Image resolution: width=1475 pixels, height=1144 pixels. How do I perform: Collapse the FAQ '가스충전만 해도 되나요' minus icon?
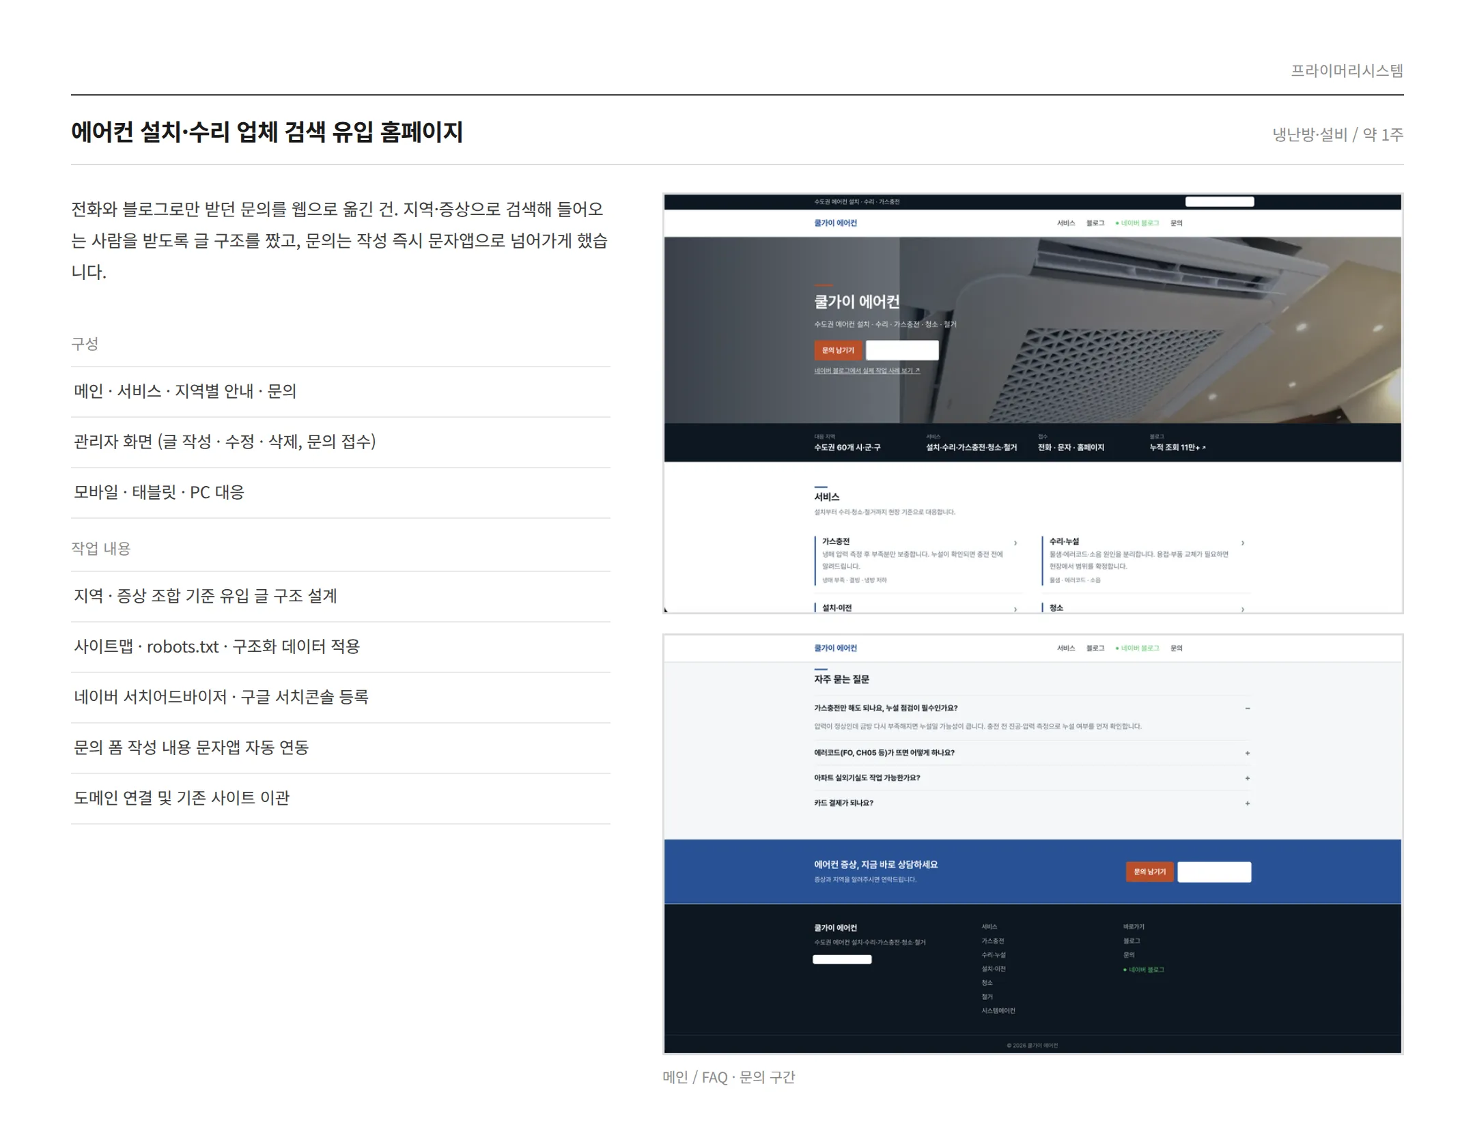coord(1247,709)
